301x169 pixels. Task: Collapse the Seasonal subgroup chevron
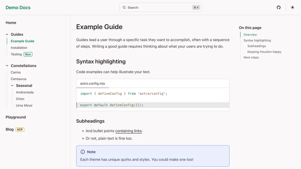coord(13,85)
